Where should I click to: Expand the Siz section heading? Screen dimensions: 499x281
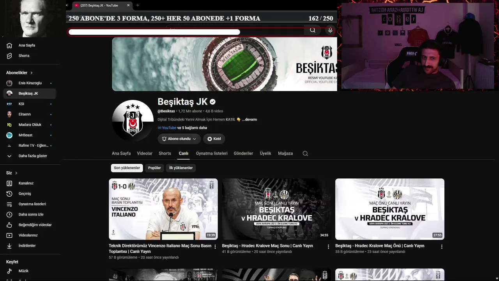pyautogui.click(x=12, y=173)
